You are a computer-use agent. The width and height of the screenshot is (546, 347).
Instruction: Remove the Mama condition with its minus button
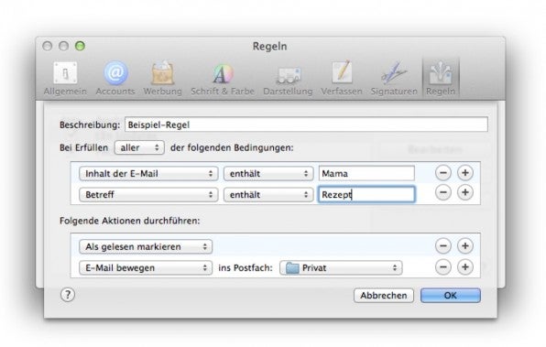[x=443, y=173]
